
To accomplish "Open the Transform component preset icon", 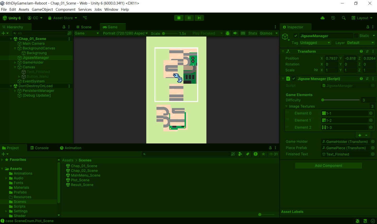I will pyautogui.click(x=367, y=51).
